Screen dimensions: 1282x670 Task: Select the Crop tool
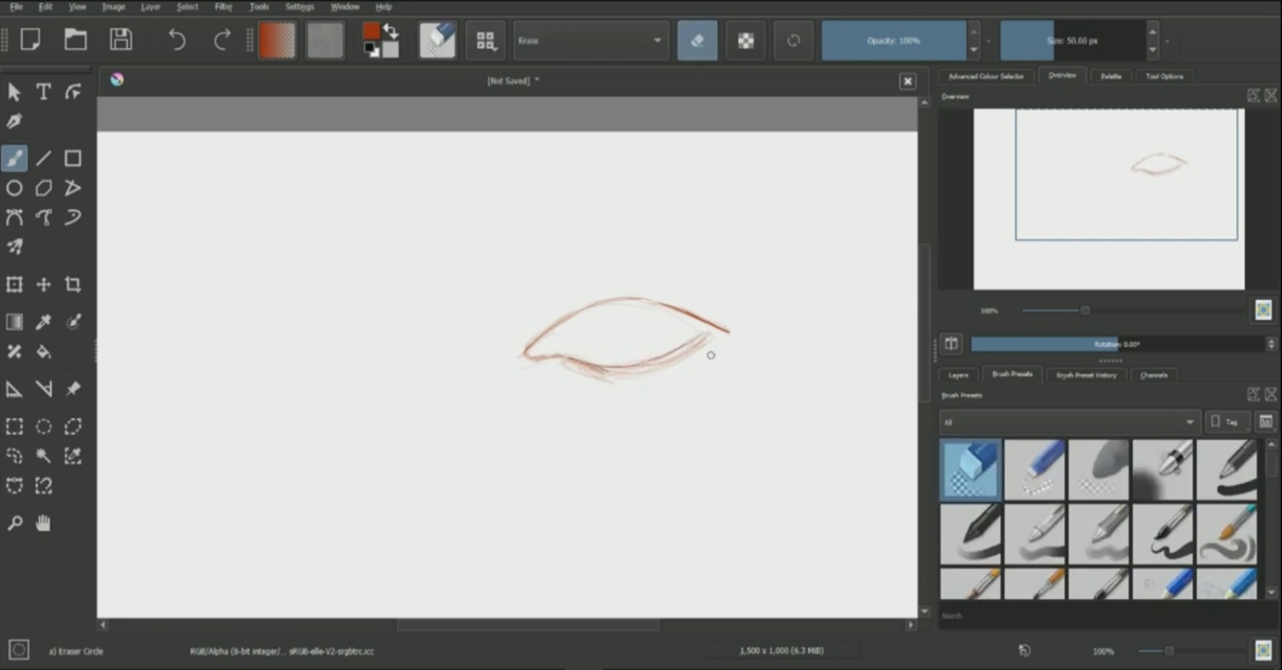click(73, 284)
